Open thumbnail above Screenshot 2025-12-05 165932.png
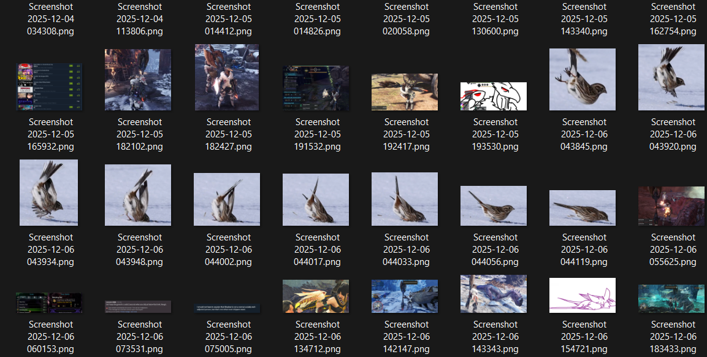 pyautogui.click(x=49, y=86)
